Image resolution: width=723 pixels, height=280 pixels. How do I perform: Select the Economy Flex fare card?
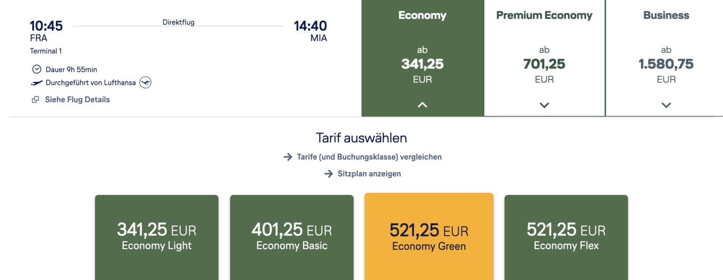click(x=566, y=235)
